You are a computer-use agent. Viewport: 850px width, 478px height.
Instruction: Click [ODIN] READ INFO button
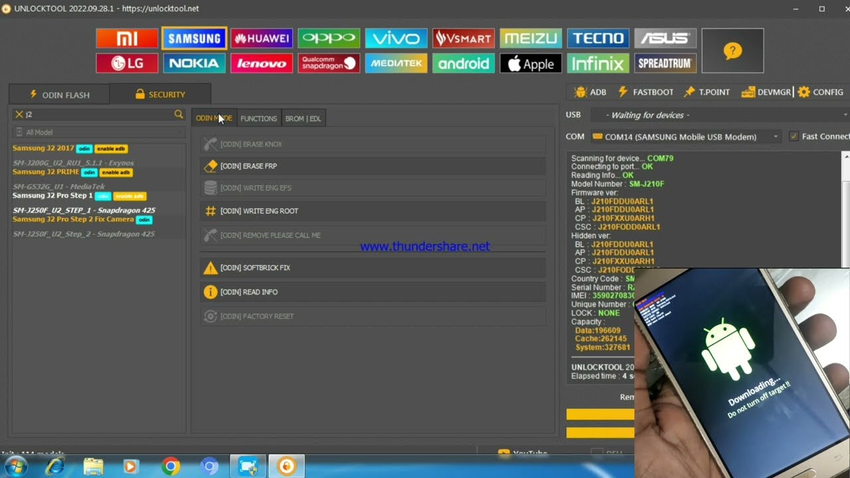373,292
